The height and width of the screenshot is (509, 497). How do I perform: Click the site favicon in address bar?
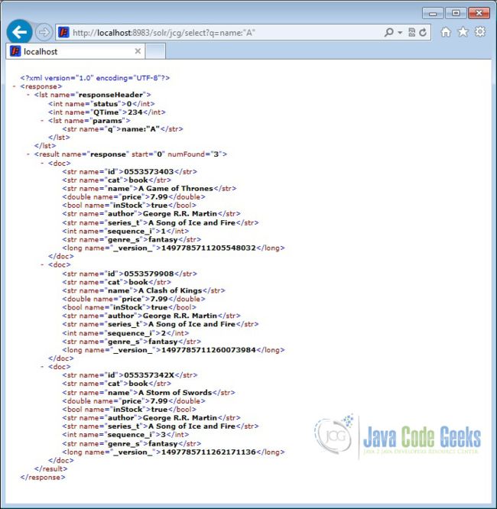point(63,32)
